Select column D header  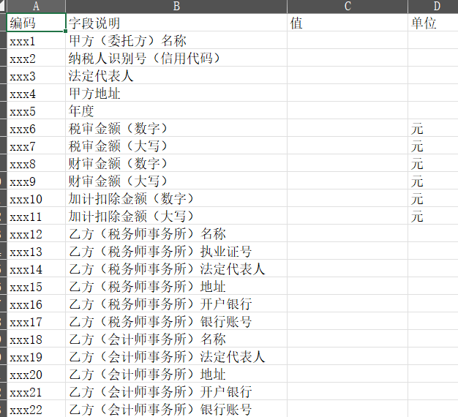(433, 6)
